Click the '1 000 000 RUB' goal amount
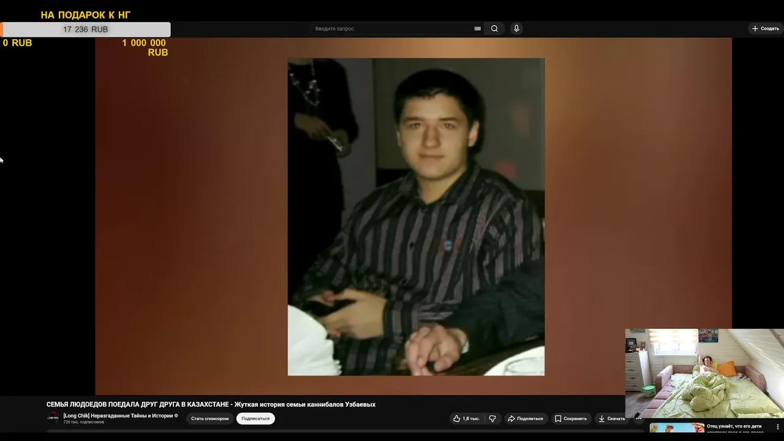The image size is (784, 441). pyautogui.click(x=145, y=48)
